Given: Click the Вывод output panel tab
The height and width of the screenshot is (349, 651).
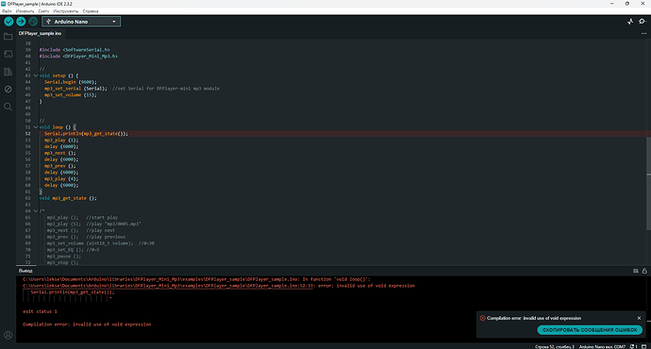Looking at the screenshot, I should tap(25, 271).
